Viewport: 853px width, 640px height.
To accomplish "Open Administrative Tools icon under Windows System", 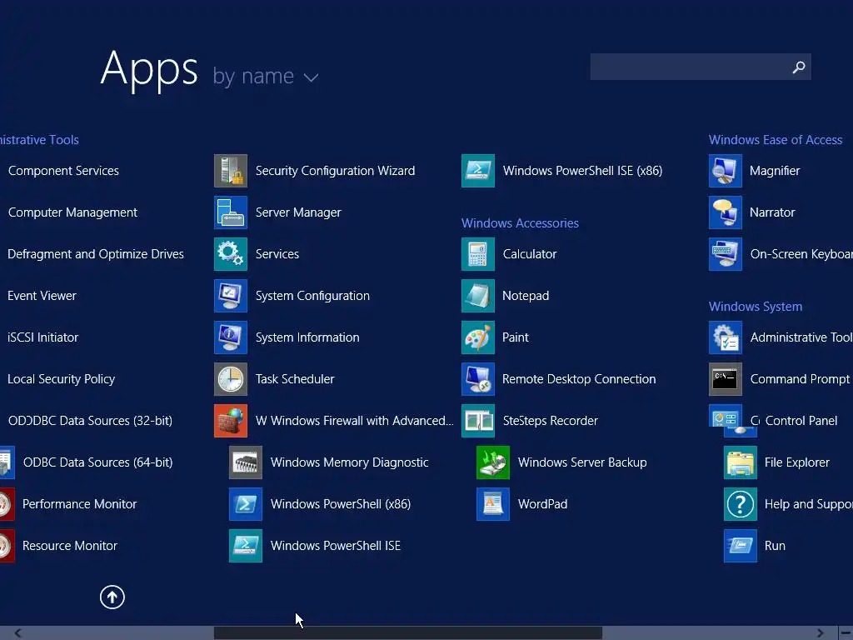I will pos(726,337).
